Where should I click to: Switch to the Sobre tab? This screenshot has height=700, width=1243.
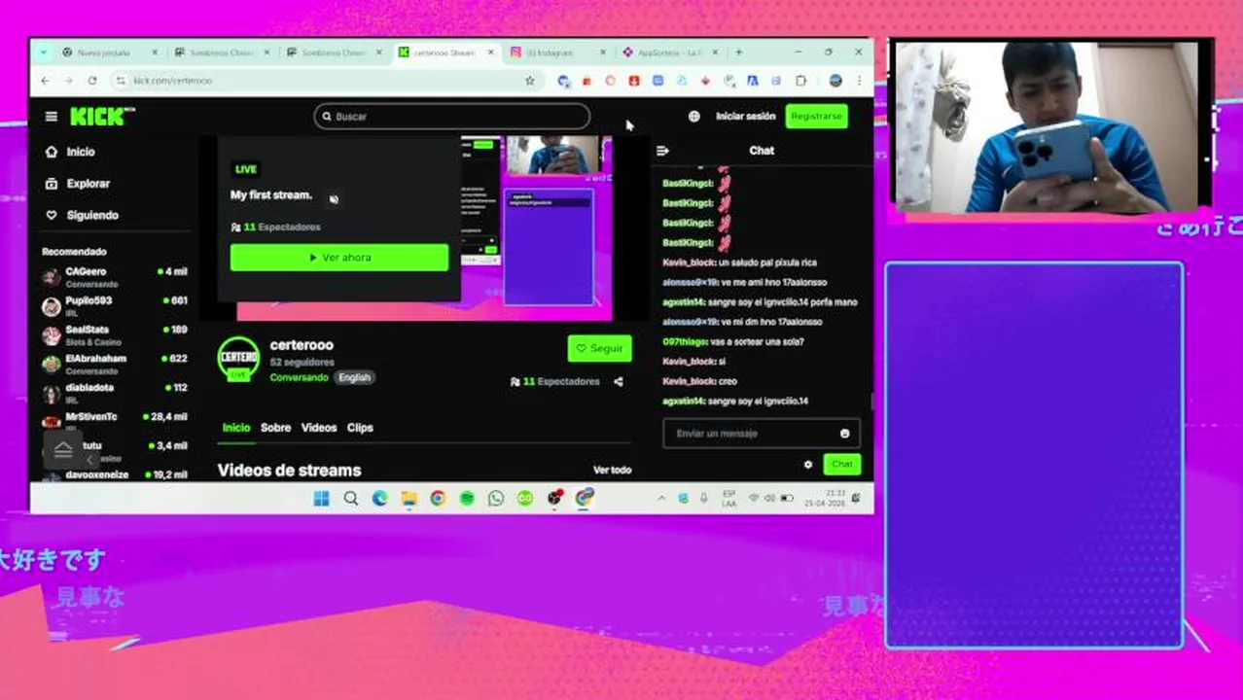coord(275,428)
